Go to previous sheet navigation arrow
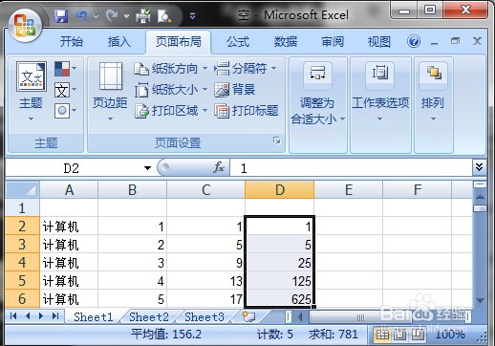 (x=28, y=316)
